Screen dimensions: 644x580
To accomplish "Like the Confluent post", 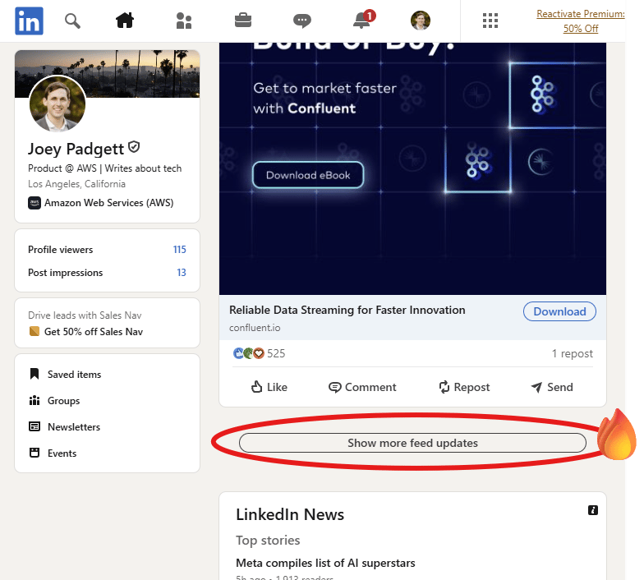I will pos(269,387).
